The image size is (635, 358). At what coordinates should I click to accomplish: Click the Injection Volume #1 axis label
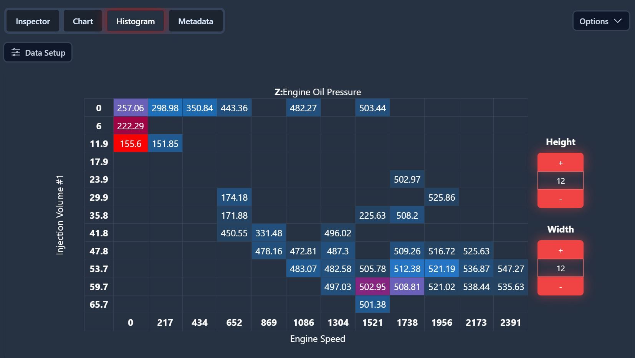(x=60, y=215)
